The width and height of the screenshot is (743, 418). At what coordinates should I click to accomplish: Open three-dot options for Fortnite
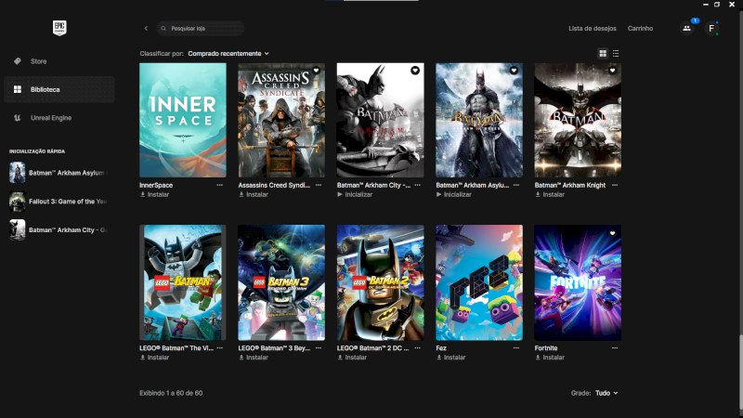615,346
